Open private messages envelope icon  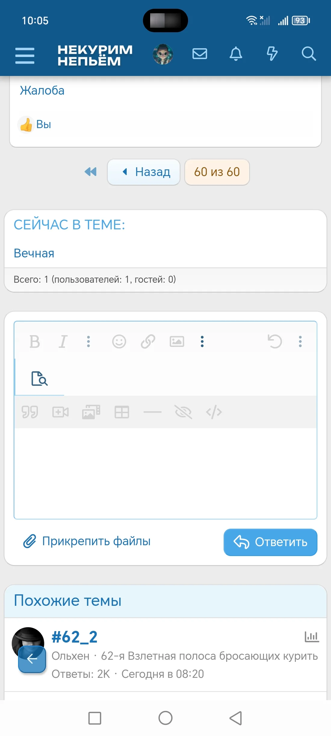tap(200, 54)
